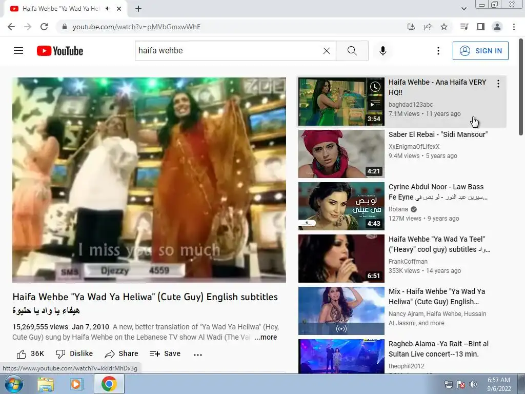The image size is (525, 394).
Task: Click channel name baghdad123abc
Action: (x=411, y=105)
